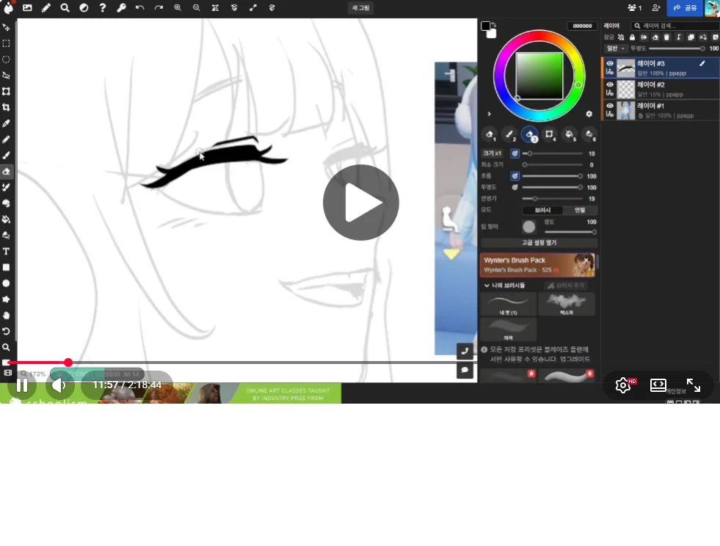Select the Text tool

coord(6,251)
